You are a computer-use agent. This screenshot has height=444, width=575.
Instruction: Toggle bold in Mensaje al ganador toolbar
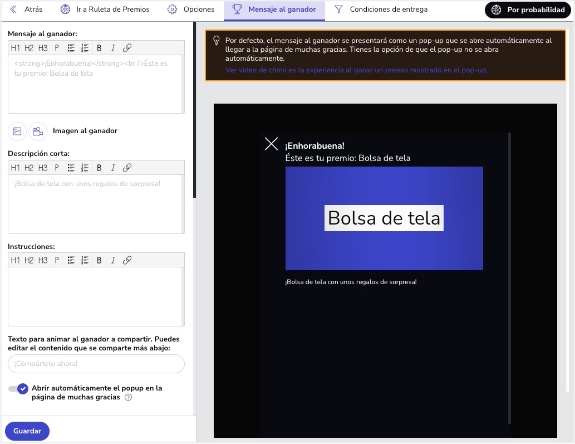click(99, 48)
